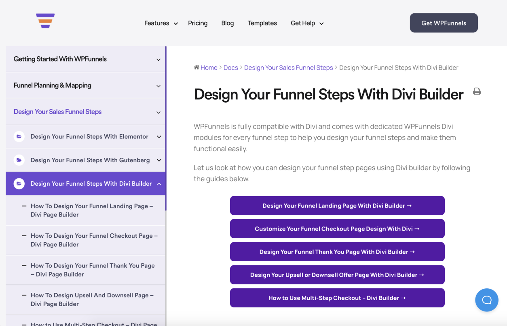Click the folder icon beside Gutenberg docs section
This screenshot has width=507, height=326.
click(19, 160)
